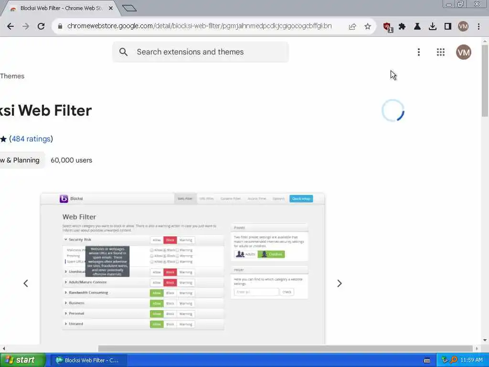Click the Search extensions and themes field
Image resolution: width=489 pixels, height=367 pixels.
tap(200, 52)
